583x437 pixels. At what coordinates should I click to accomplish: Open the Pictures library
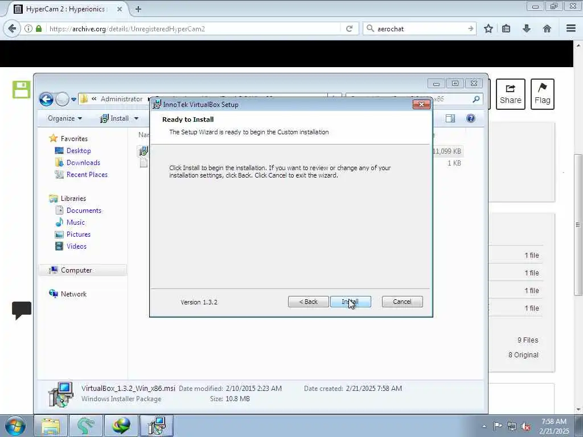[78, 234]
